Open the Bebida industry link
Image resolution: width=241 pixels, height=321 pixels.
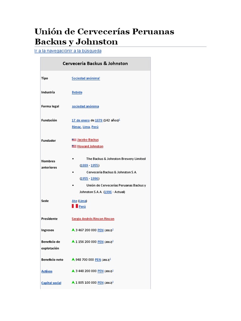point(77,92)
